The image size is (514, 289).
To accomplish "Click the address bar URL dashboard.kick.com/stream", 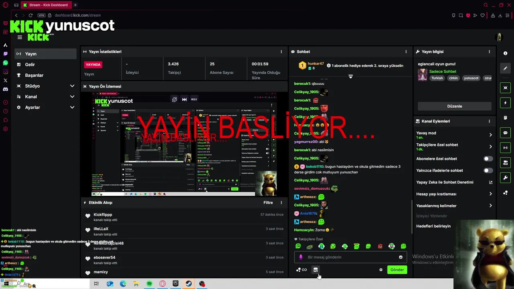I will point(78,15).
